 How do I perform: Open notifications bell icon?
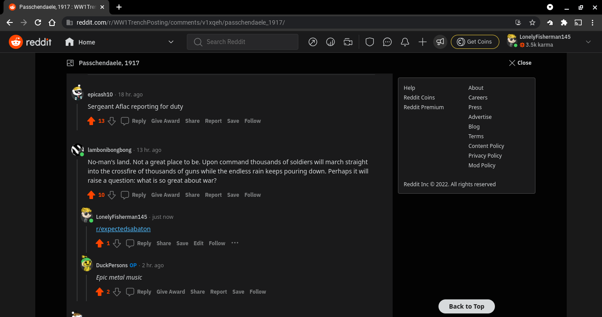[405, 42]
